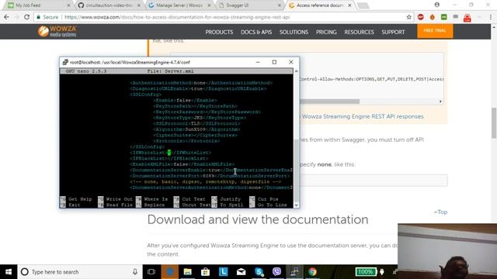The image size is (497, 279).
Task: Click the Wowza Media Systems logo
Action: pyautogui.click(x=57, y=31)
